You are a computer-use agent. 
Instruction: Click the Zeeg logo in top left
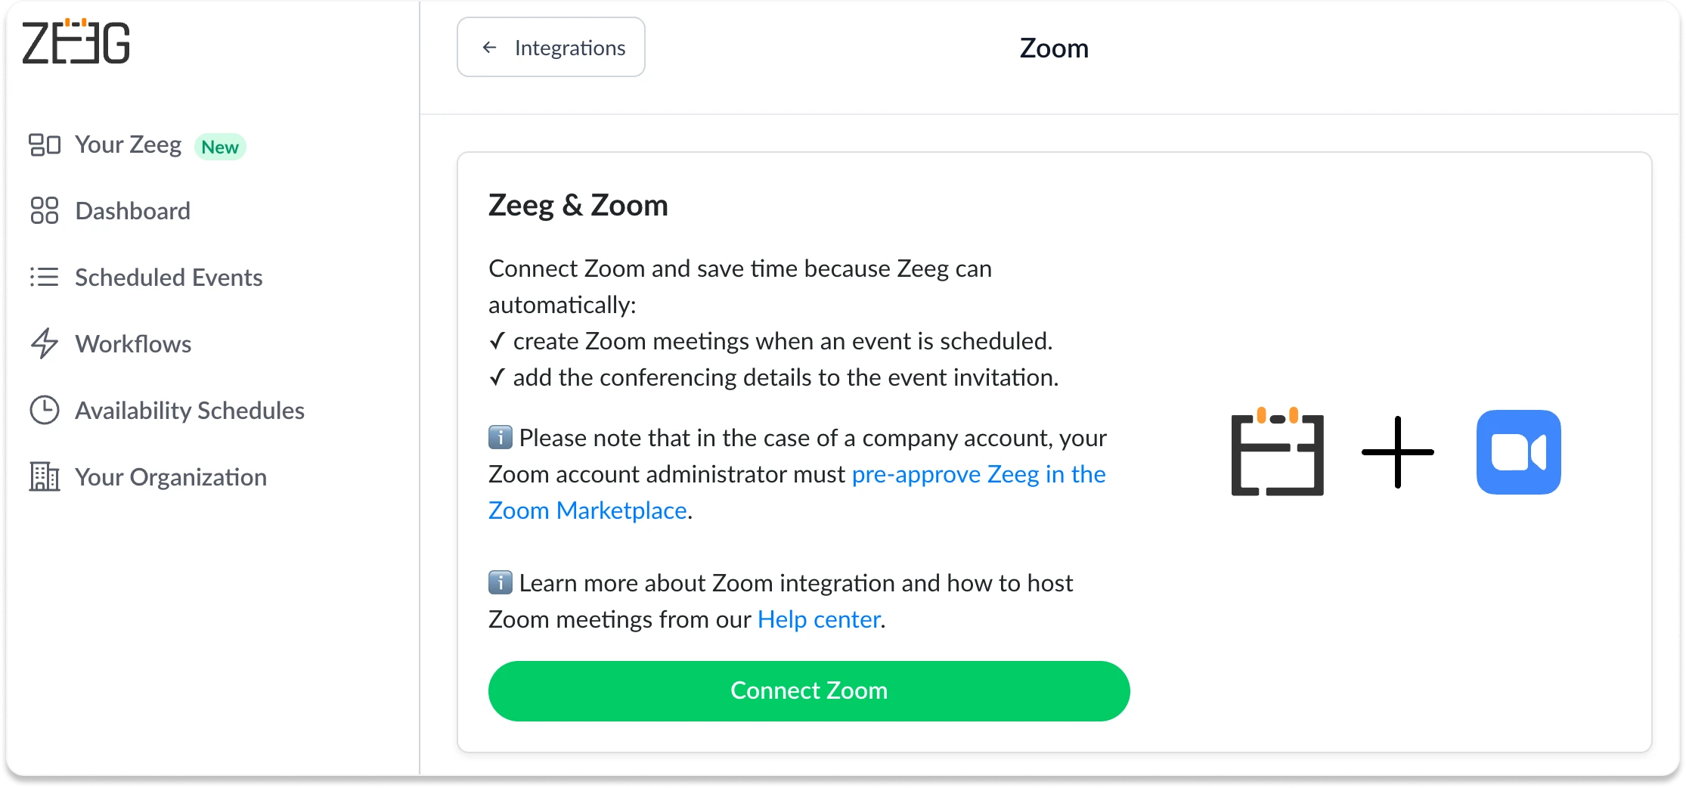point(76,42)
